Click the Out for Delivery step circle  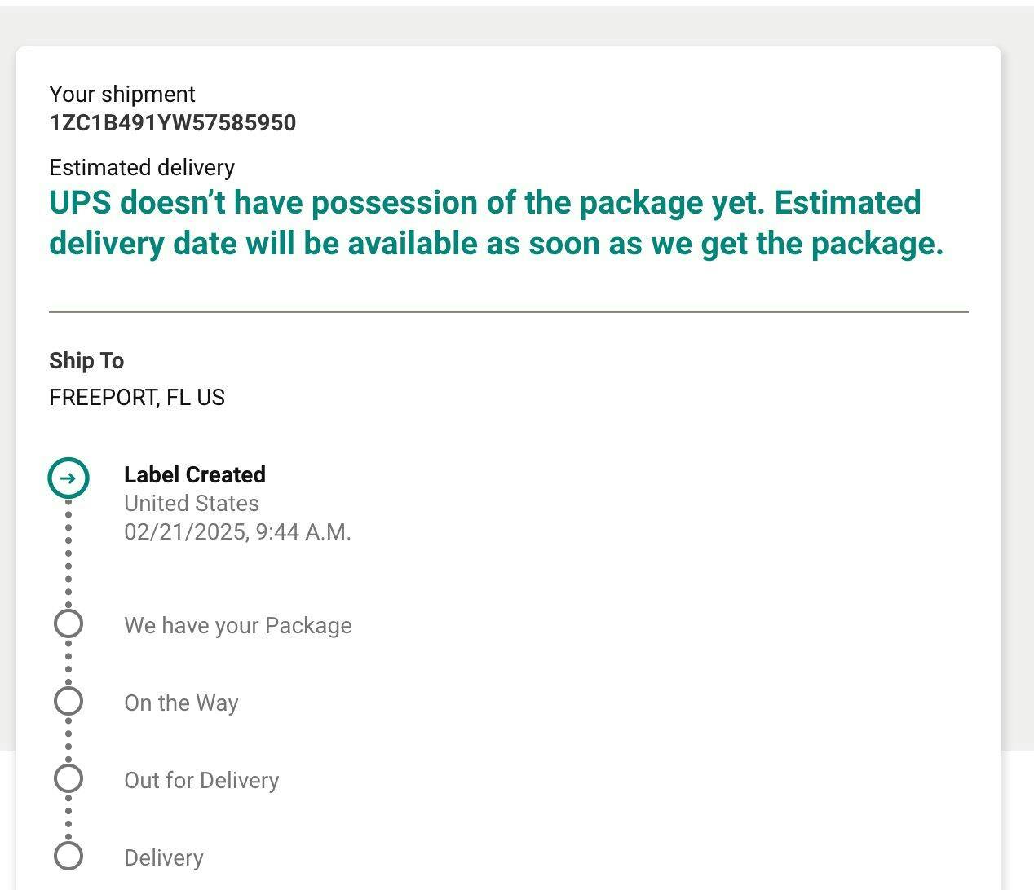coord(68,778)
